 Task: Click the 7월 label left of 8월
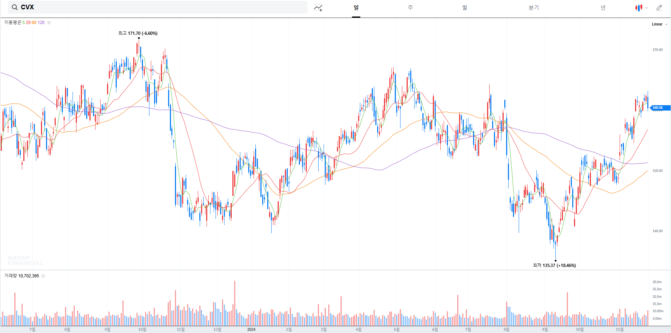[32, 329]
